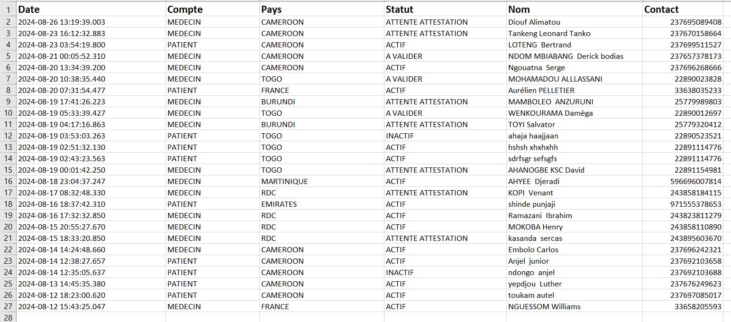The height and width of the screenshot is (322, 731).
Task: Click the empty row 28 header
Action: (8, 318)
